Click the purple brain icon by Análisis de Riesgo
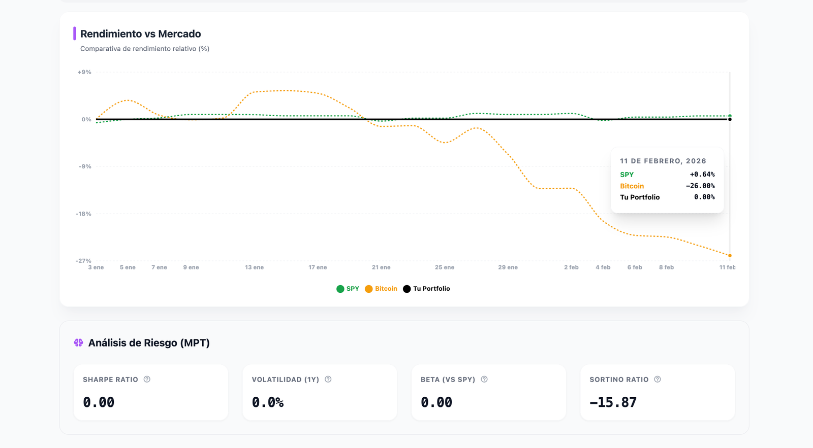This screenshot has width=813, height=448. pyautogui.click(x=78, y=343)
